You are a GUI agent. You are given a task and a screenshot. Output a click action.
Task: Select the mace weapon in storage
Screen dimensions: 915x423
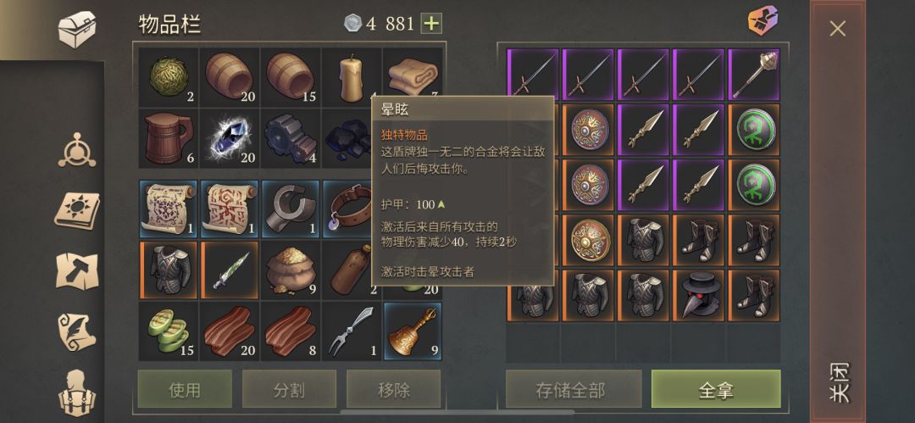pyautogui.click(x=753, y=75)
